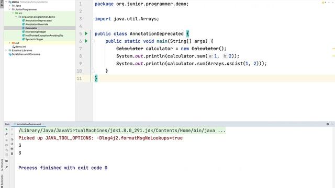This screenshot has width=335, height=188.
Task: Expand the out folder
Action: [9, 43]
